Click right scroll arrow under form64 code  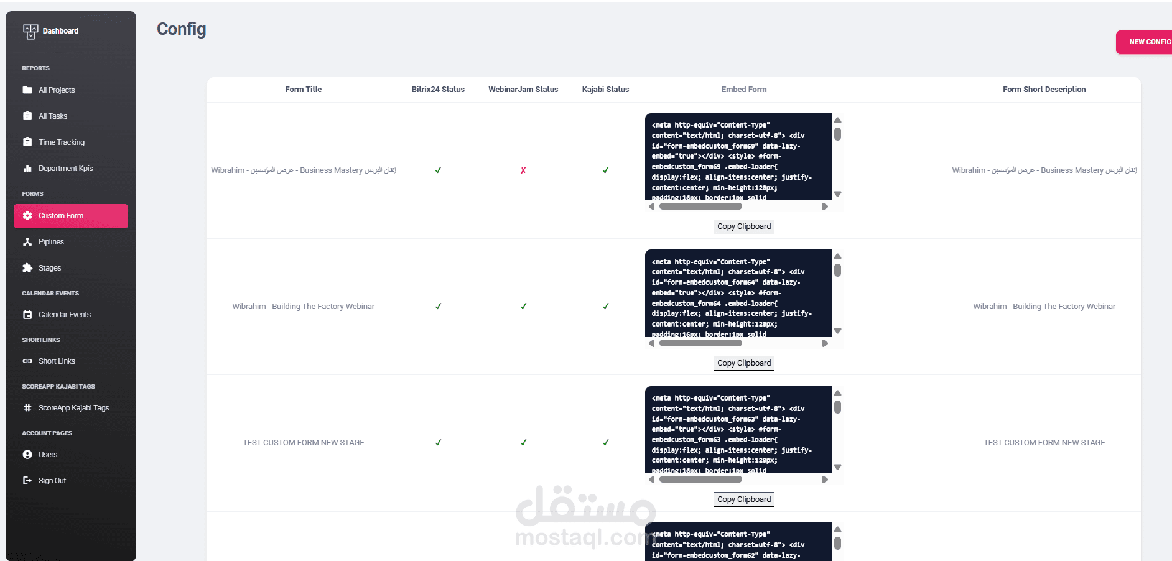825,343
